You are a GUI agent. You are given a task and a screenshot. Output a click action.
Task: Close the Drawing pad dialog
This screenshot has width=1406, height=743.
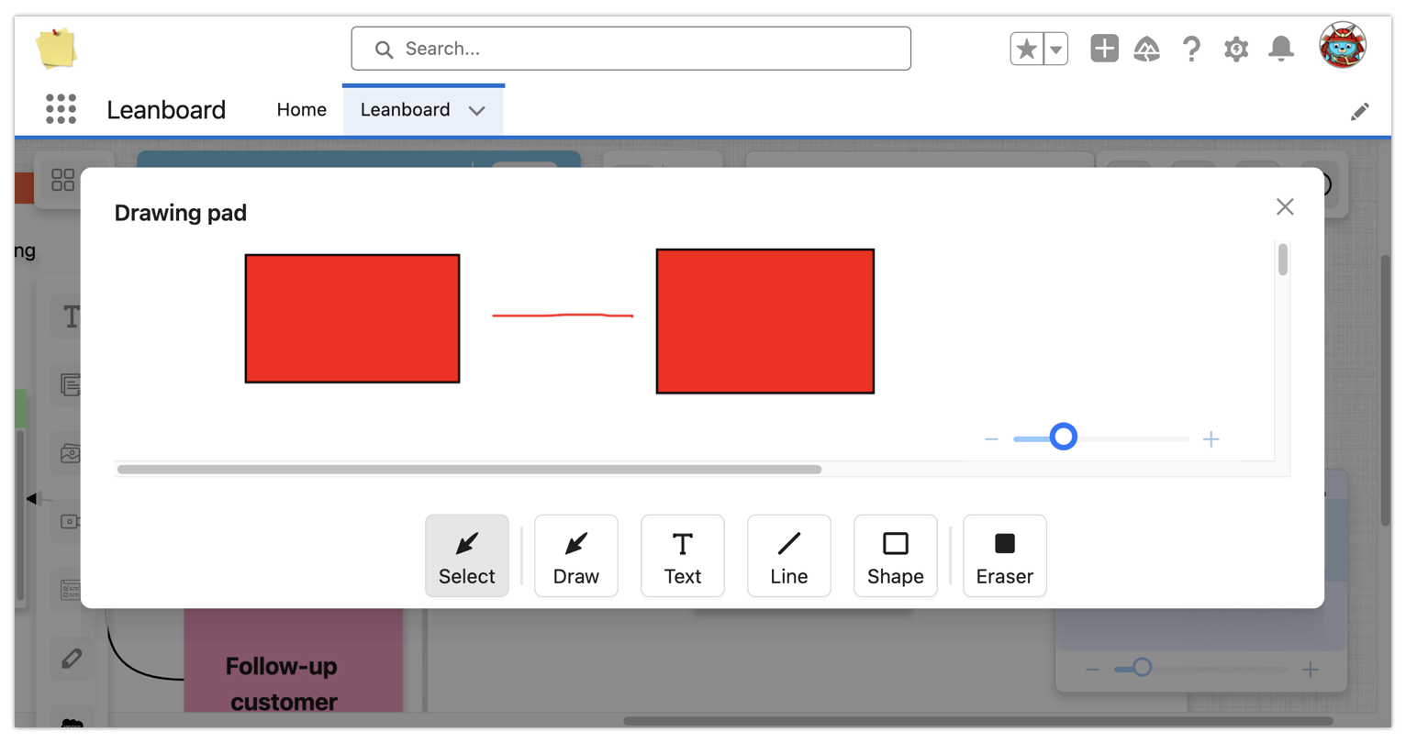pyautogui.click(x=1284, y=207)
